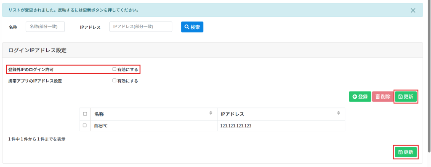431x167 pixels.
Task: Click the red 削除 button
Action: tap(383, 97)
